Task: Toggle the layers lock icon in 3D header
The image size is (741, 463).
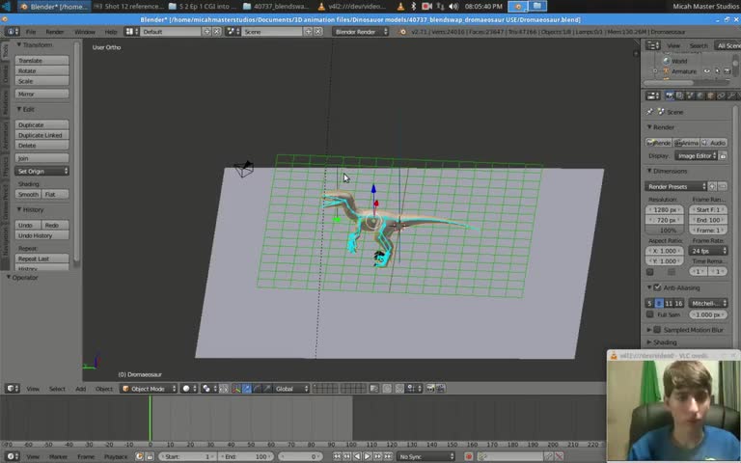Action: [x=373, y=389]
